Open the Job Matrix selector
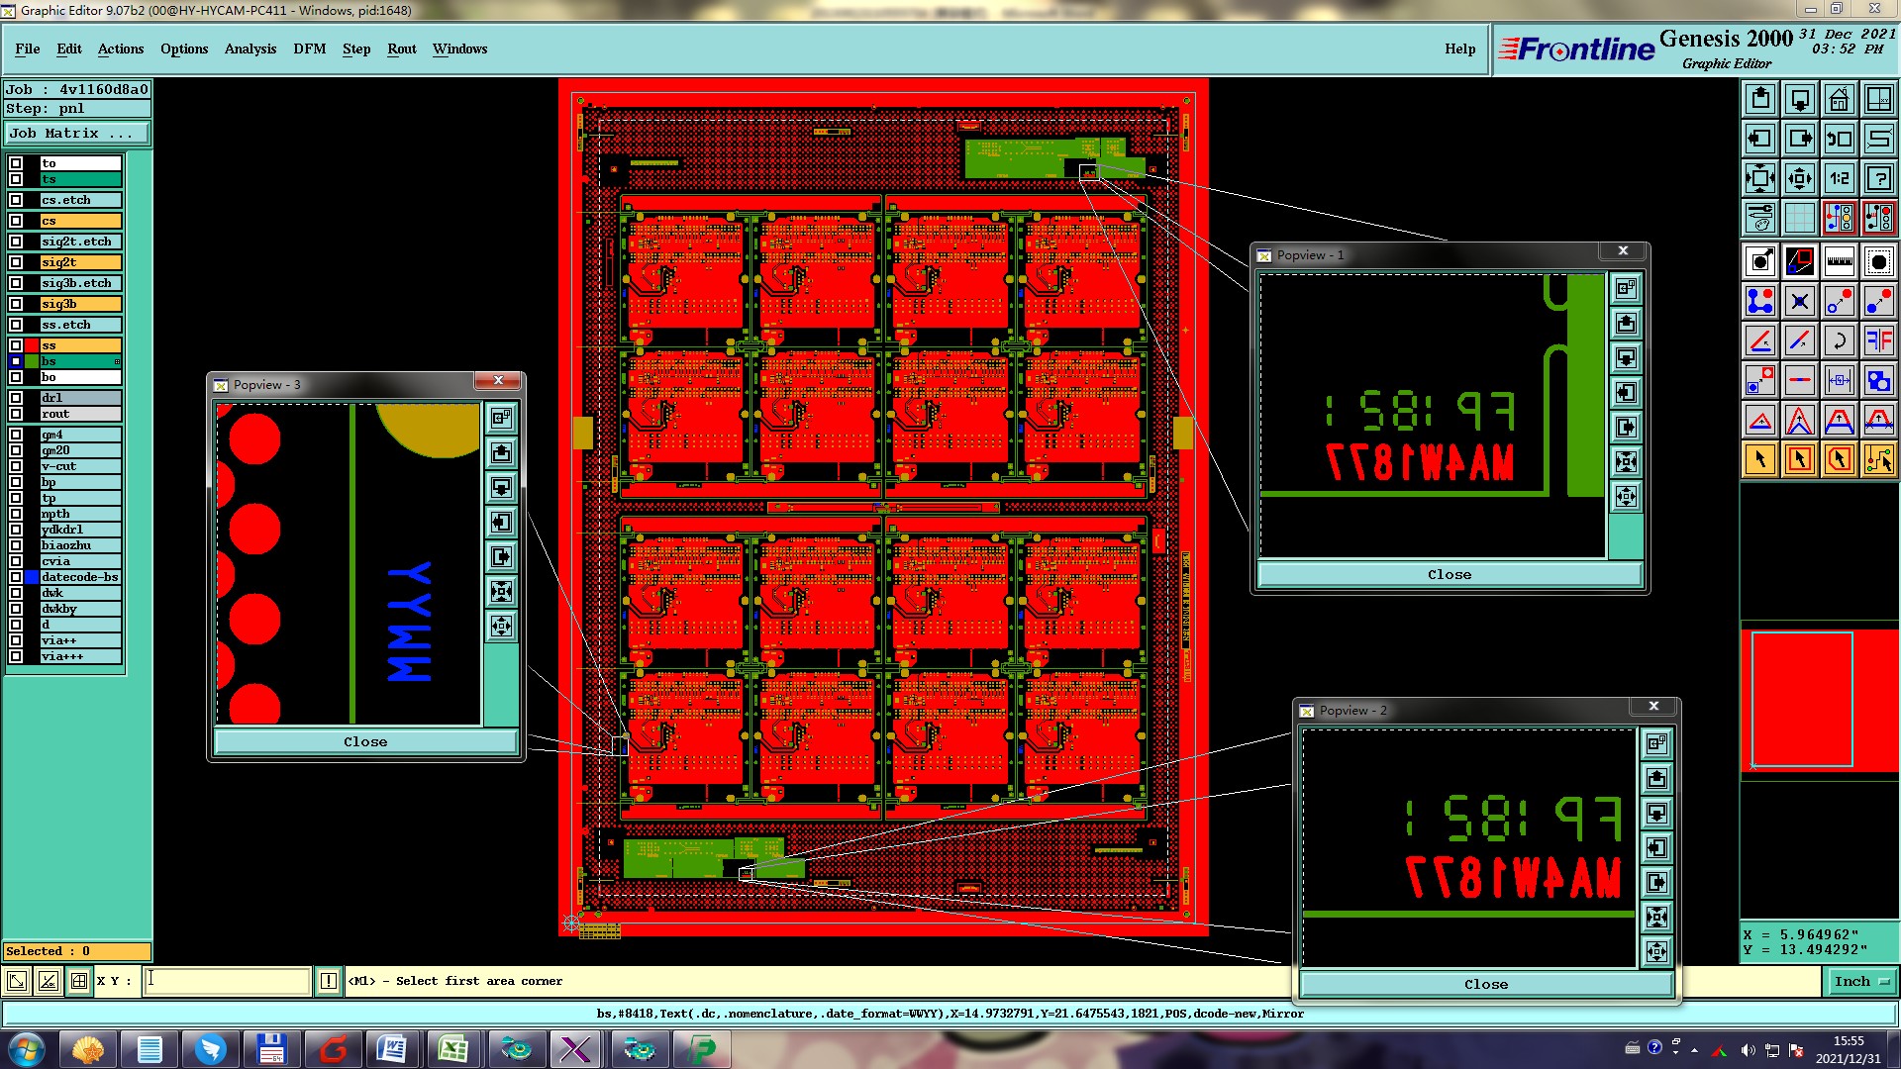The width and height of the screenshot is (1901, 1069). click(77, 133)
